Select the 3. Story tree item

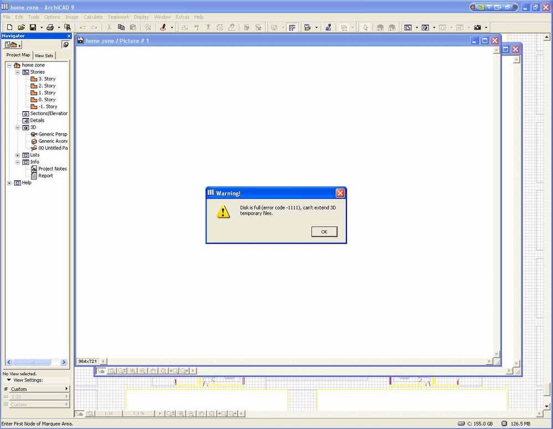43,79
